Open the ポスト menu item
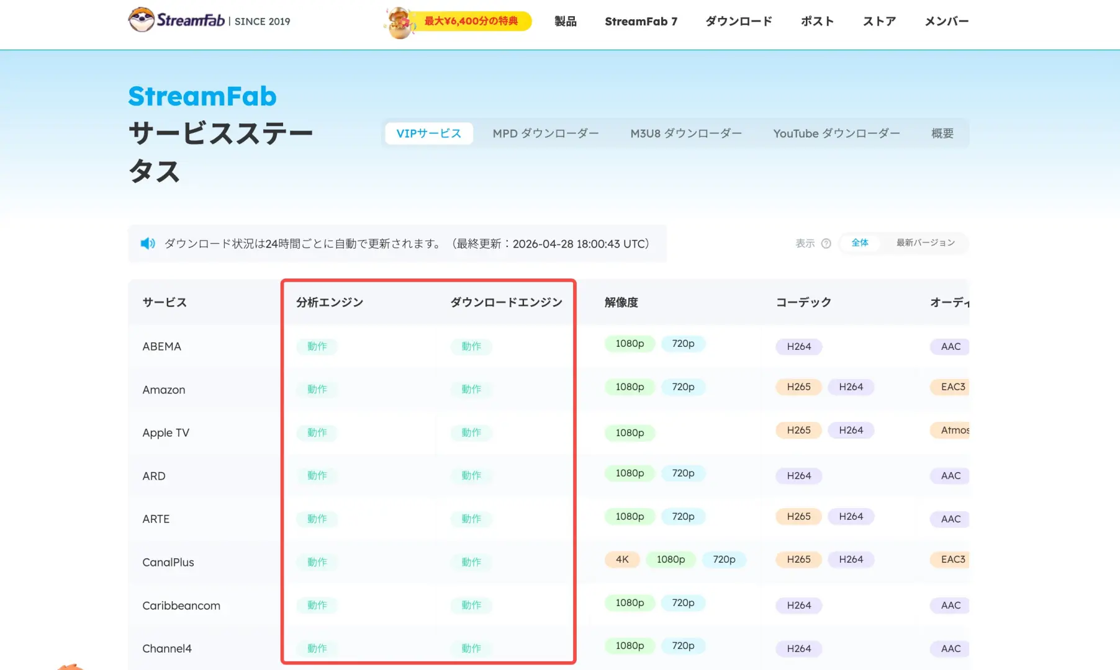Viewport: 1120px width, 670px height. (x=817, y=22)
